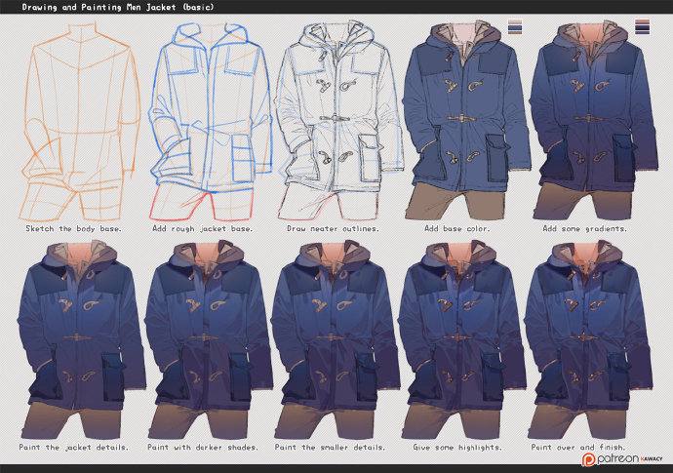Click the 'patreon' wordmark text
This screenshot has width=673, height=473.
tap(616, 458)
